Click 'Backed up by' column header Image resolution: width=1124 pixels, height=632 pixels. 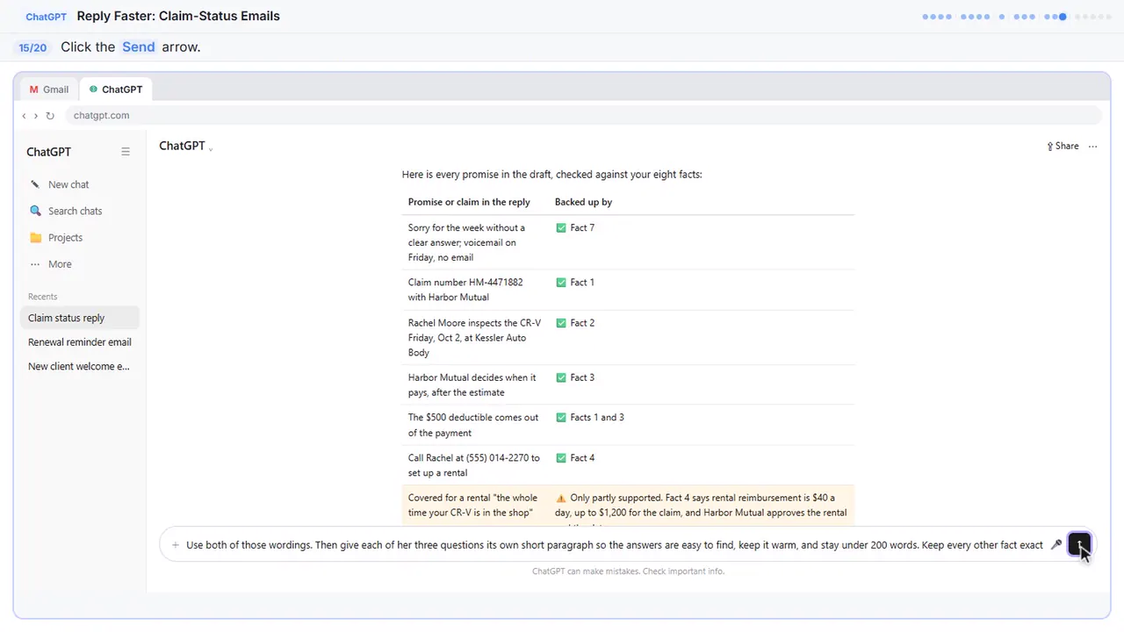583,202
